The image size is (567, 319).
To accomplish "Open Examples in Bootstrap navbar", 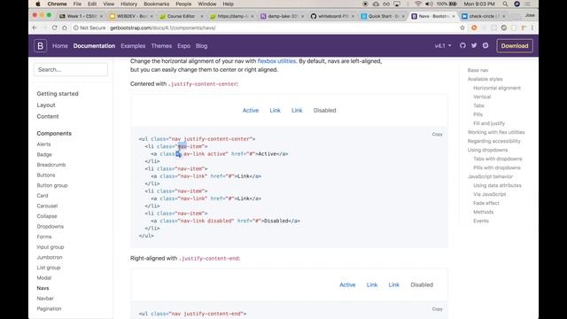I will coord(133,46).
